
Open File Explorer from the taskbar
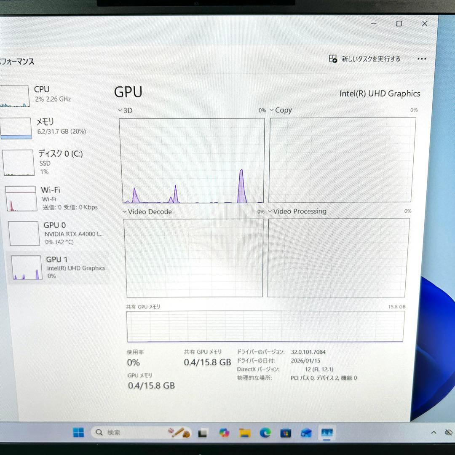244,433
